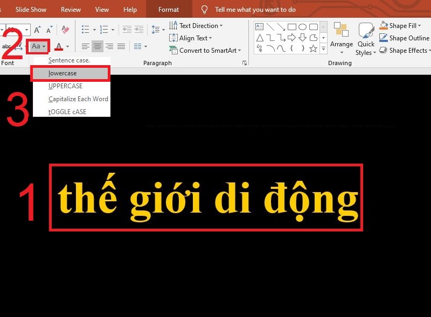Apply the Font Color red A icon

pyautogui.click(x=58, y=46)
